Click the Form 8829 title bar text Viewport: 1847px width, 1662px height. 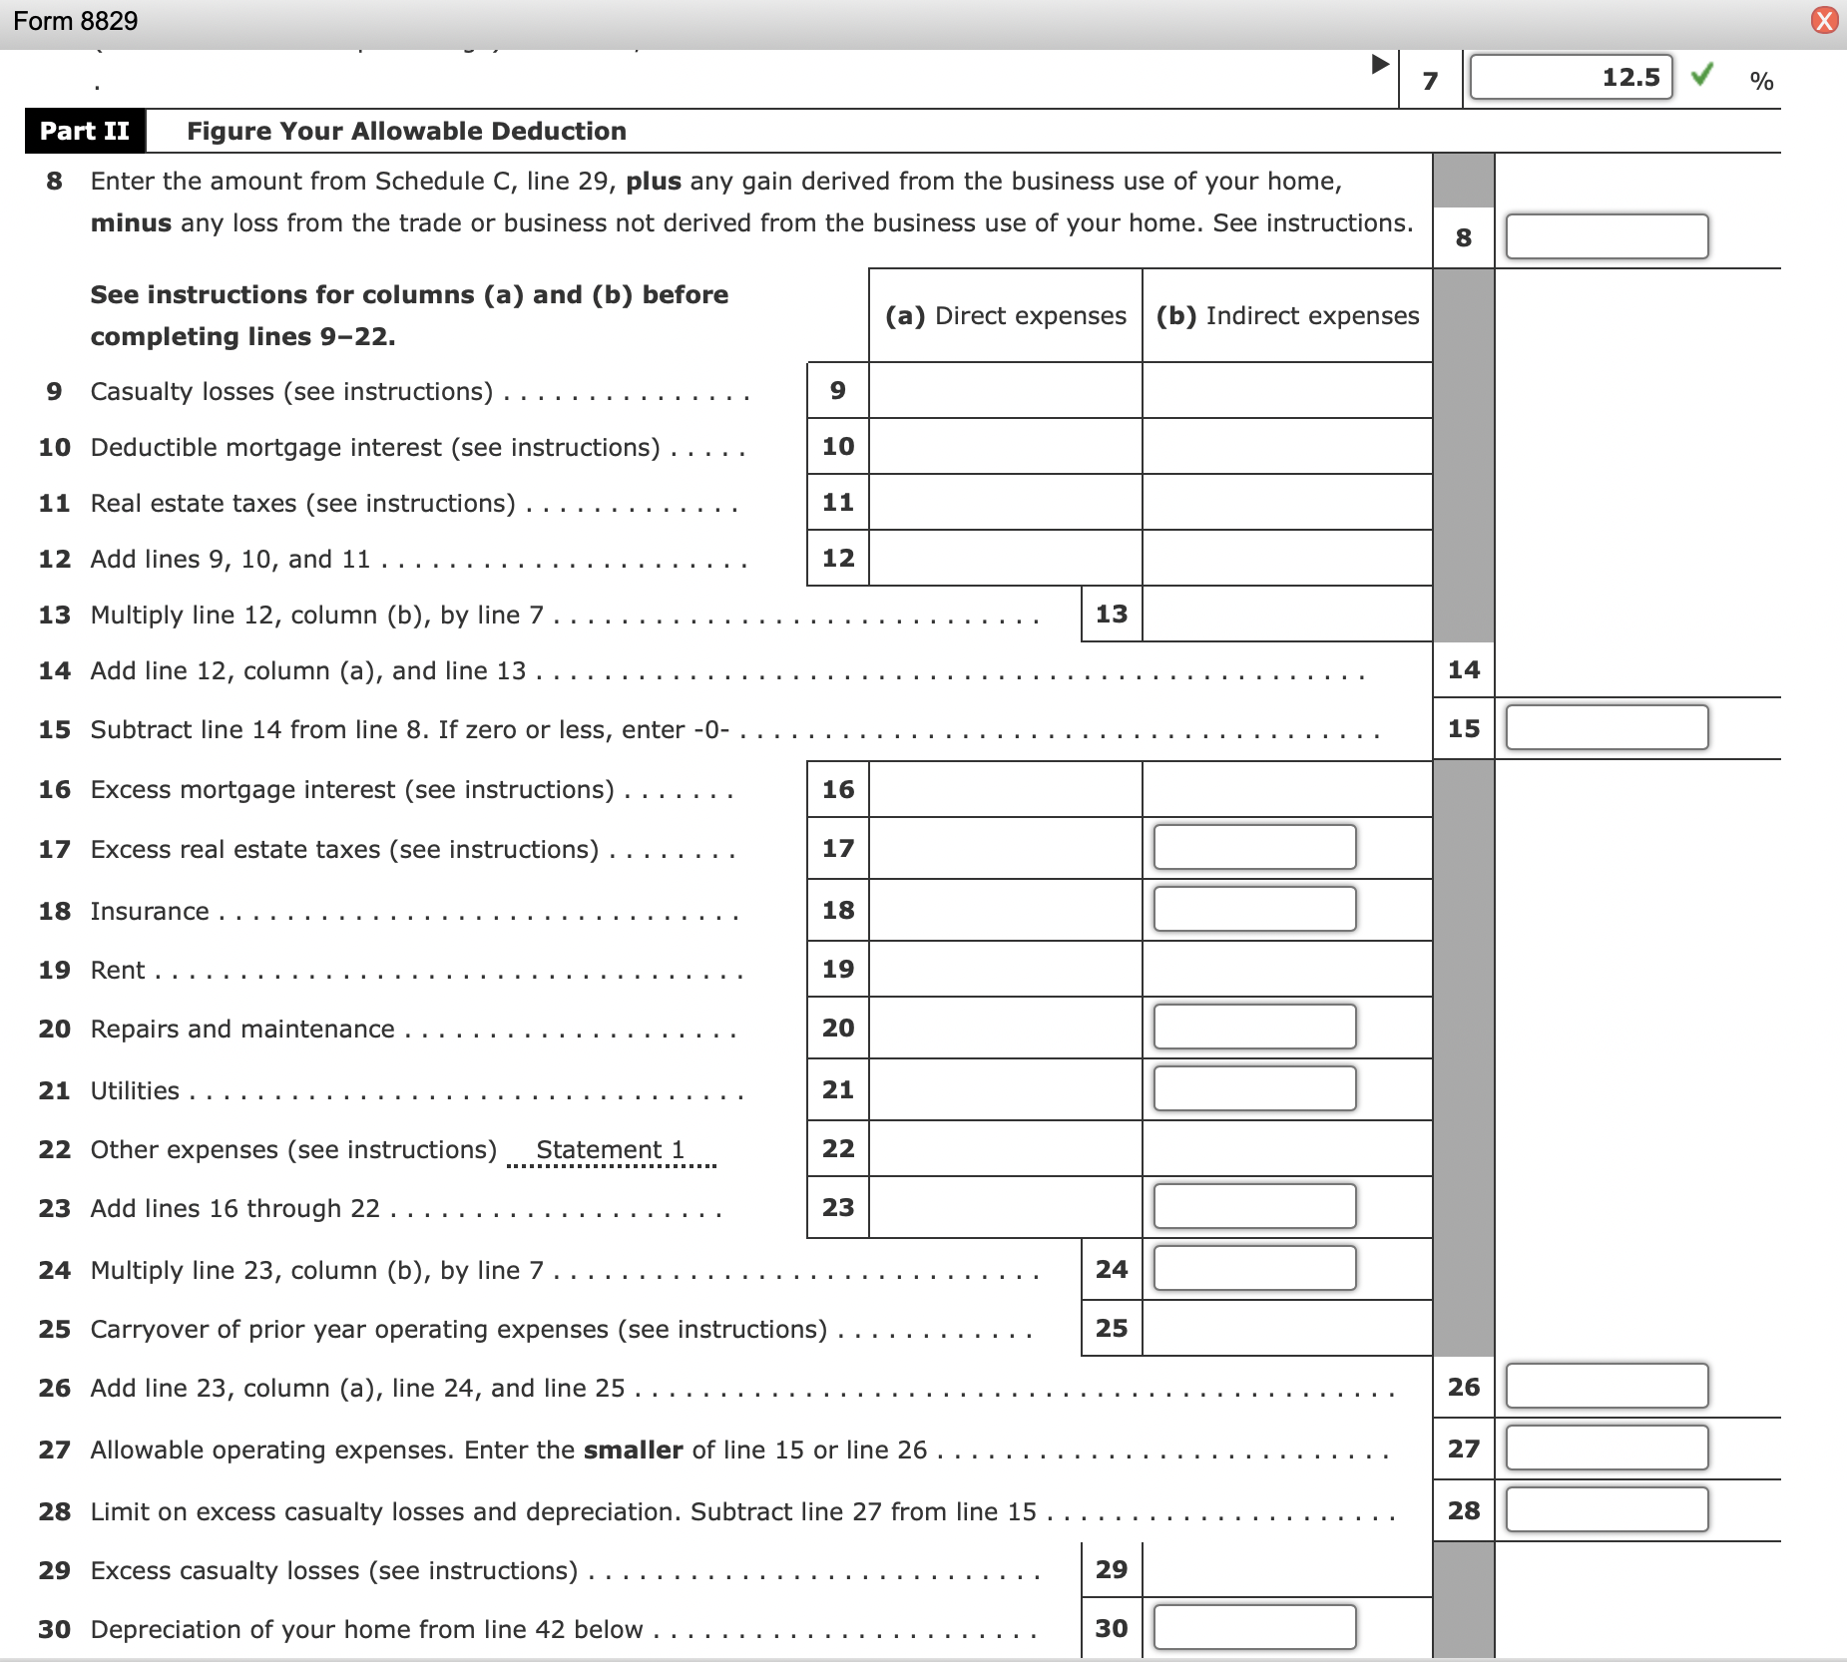(73, 19)
